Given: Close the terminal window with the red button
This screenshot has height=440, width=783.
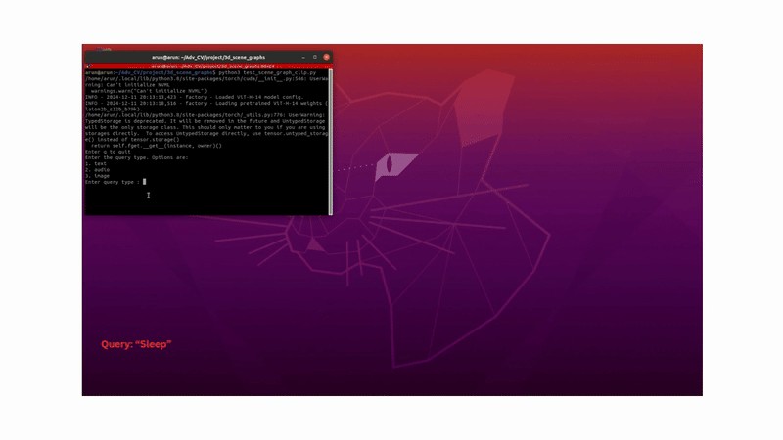Looking at the screenshot, I should coord(326,57).
